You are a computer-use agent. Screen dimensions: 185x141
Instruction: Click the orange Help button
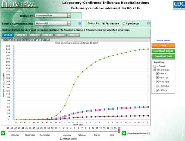coord(163,45)
